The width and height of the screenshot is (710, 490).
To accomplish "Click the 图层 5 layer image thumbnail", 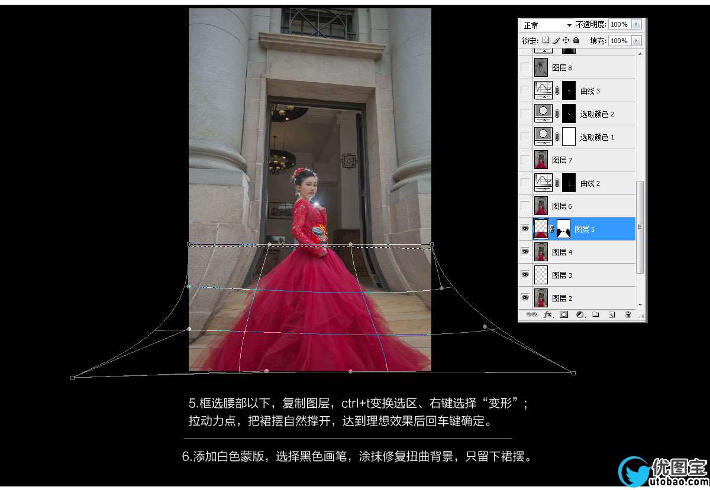I will [x=541, y=229].
